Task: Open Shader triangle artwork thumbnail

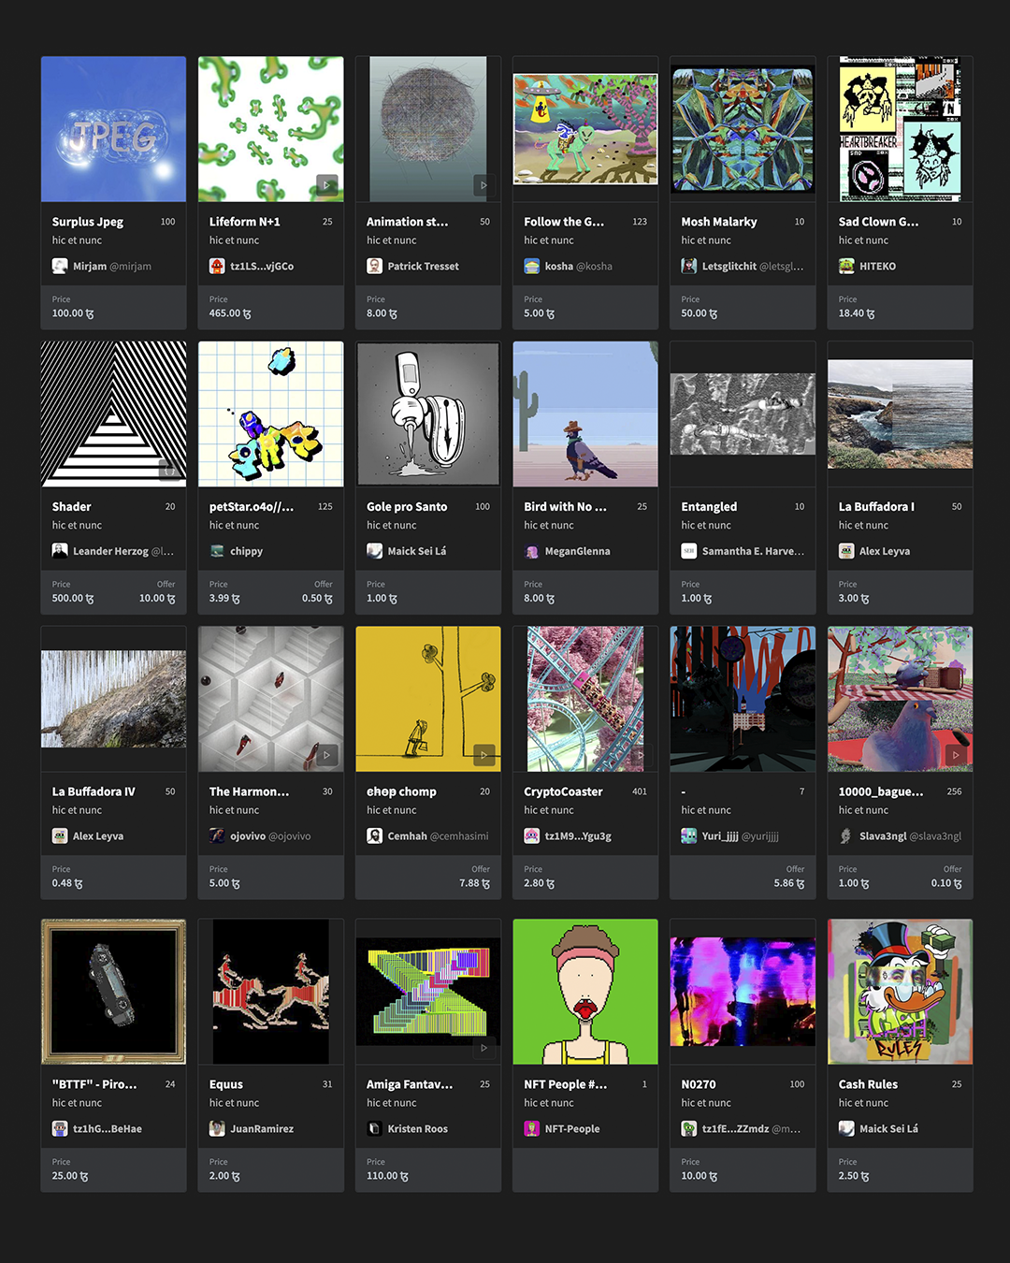Action: click(113, 414)
